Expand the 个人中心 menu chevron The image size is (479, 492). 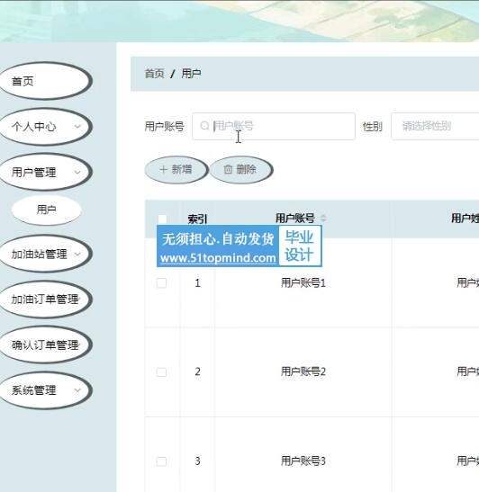pos(77,127)
